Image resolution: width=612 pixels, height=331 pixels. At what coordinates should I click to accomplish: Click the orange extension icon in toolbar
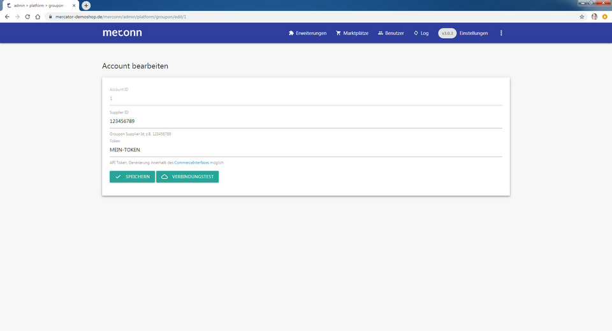pyautogui.click(x=604, y=17)
